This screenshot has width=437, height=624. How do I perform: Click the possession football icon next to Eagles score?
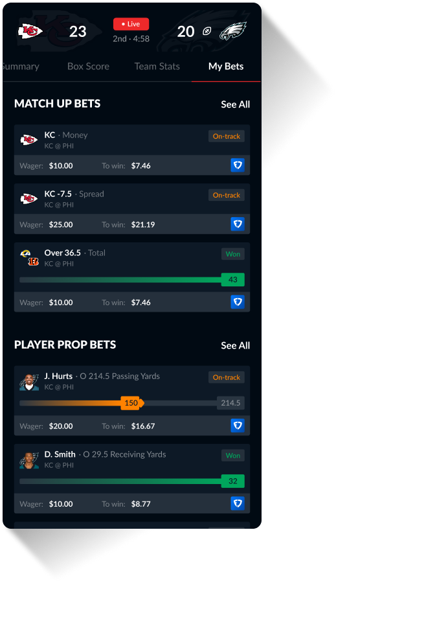click(x=207, y=31)
